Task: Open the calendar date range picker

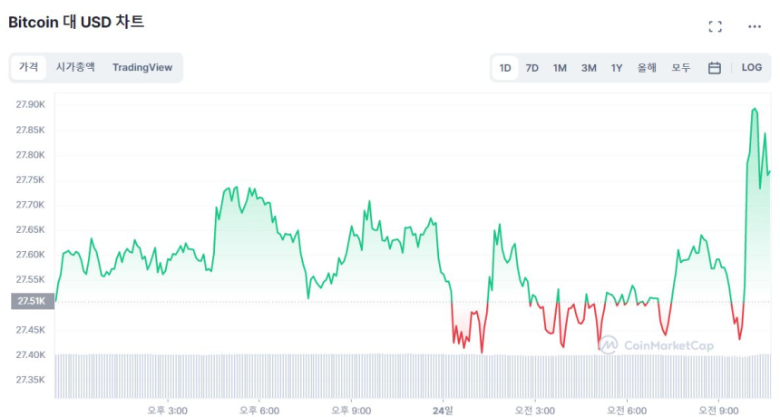Action: pyautogui.click(x=715, y=68)
